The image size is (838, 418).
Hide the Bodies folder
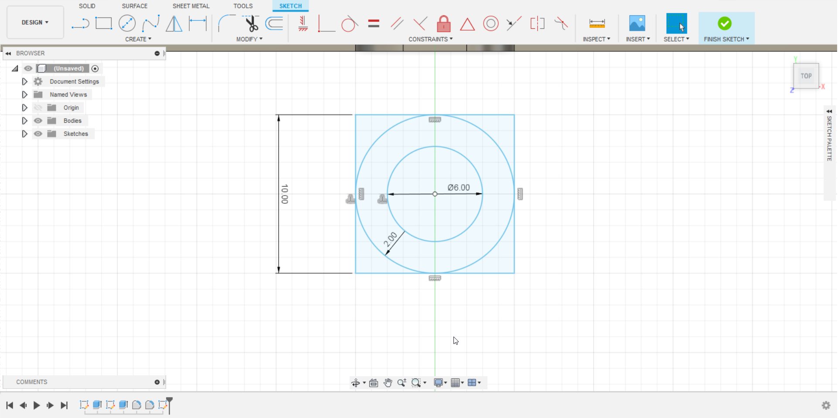point(38,121)
